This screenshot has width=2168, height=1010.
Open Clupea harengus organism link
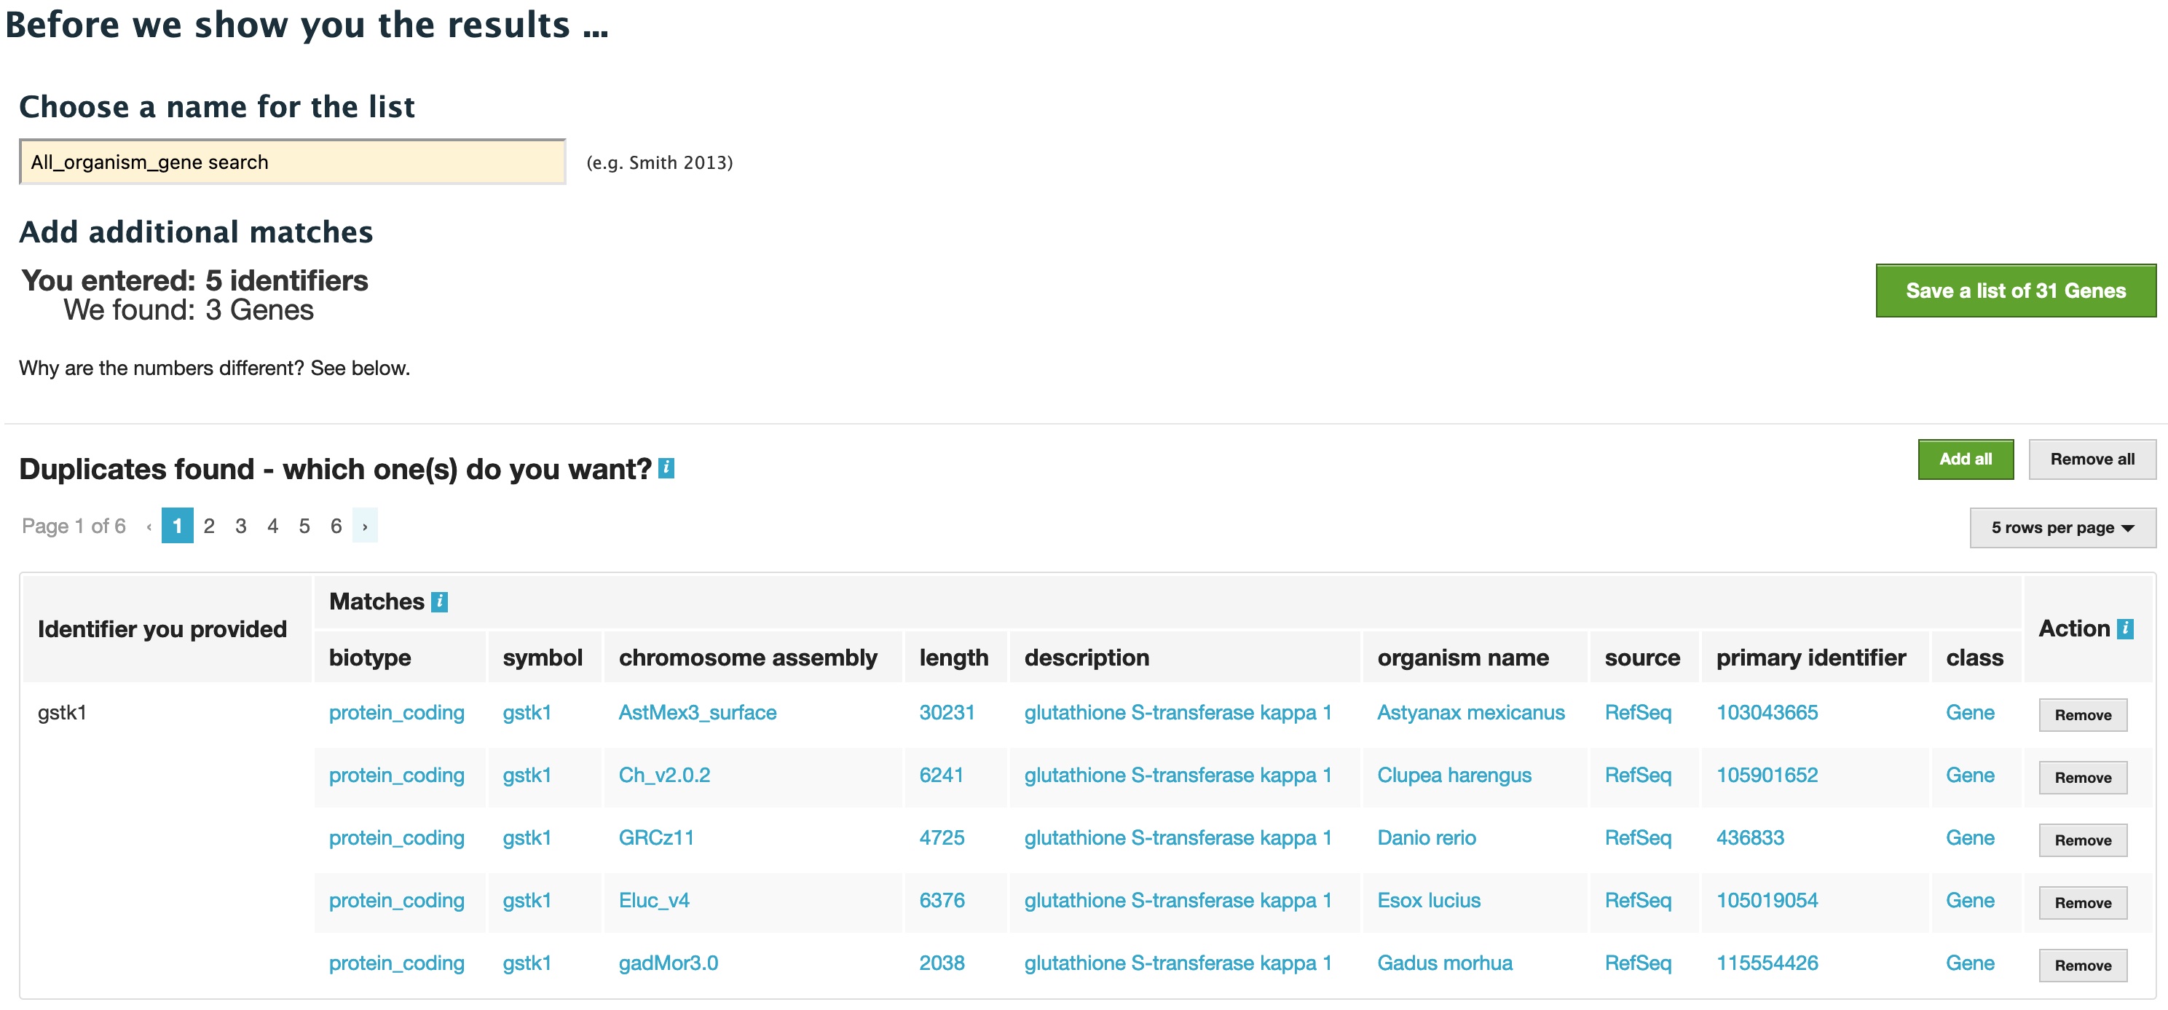click(1454, 776)
